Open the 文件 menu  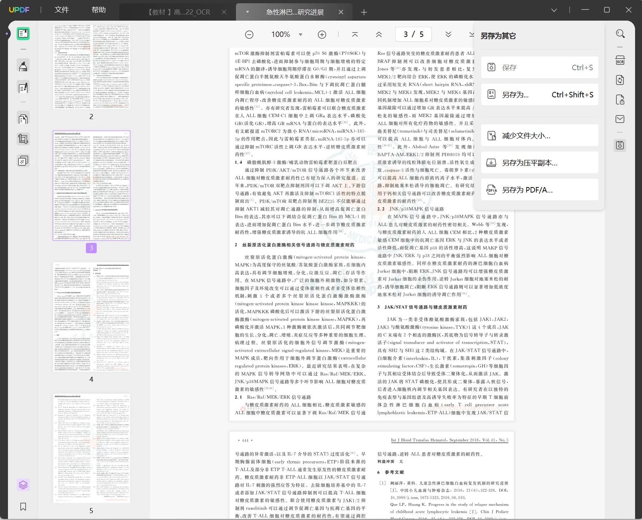tap(62, 10)
